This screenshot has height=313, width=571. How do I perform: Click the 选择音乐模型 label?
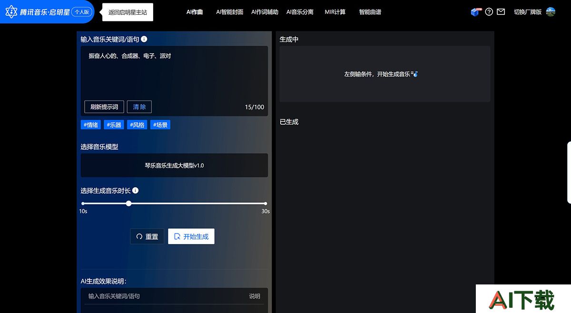(x=99, y=147)
